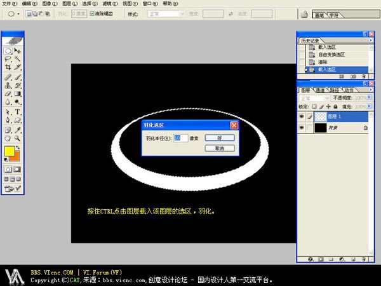Open the layer blend mode dropdown
381x286 pixels.
coord(314,99)
